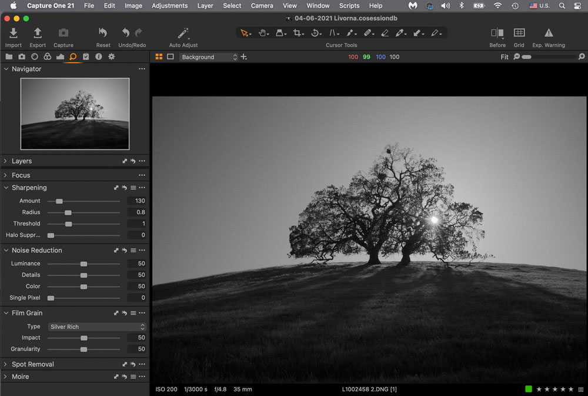Screen dimensions: 588x396
Task: Click the Sharpening Radius value field
Action: 136,212
